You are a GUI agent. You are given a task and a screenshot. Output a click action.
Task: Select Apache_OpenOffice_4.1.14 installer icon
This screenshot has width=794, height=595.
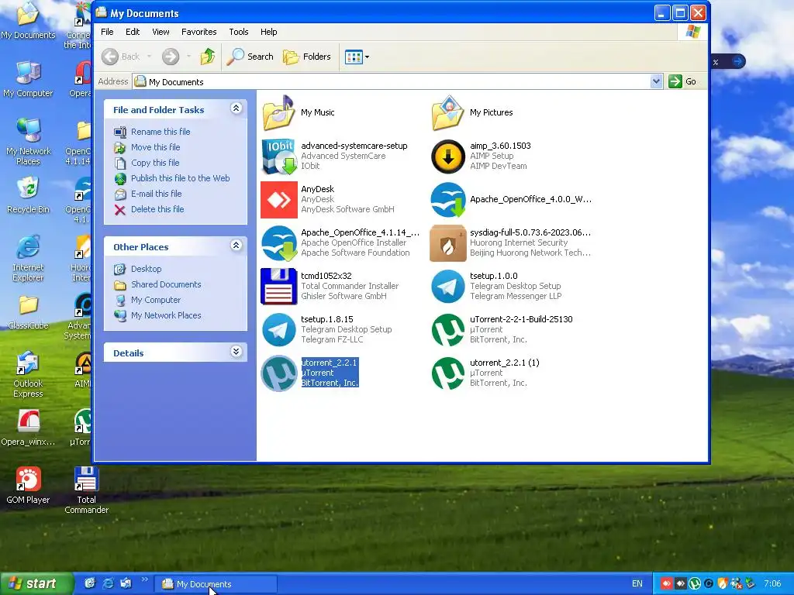tap(279, 243)
